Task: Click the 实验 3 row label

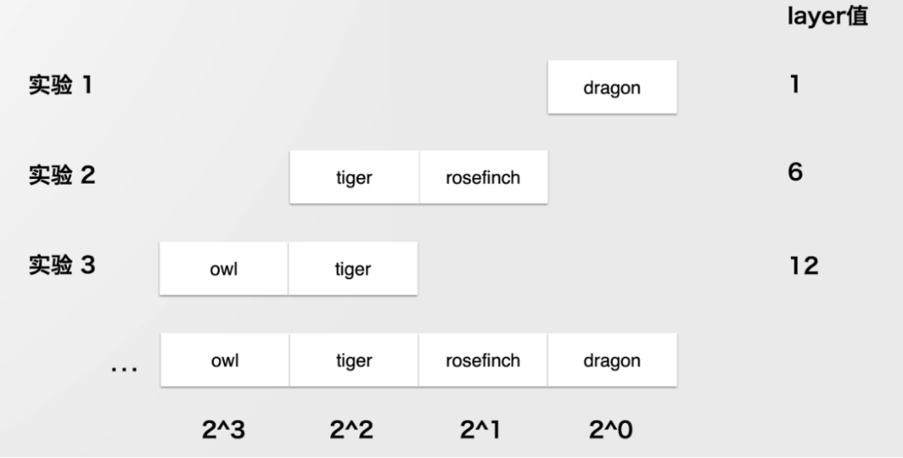Action: click(x=62, y=266)
